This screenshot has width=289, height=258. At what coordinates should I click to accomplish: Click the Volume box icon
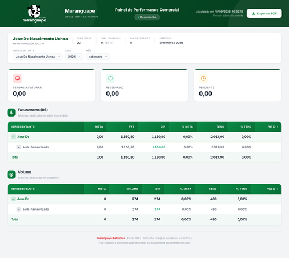coord(11,174)
